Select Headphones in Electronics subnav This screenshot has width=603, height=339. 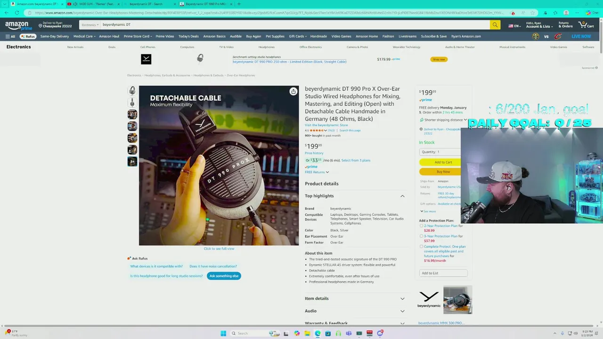tap(266, 47)
